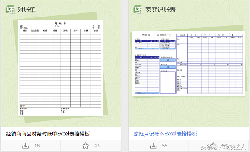Click download icon on 对账单 card

tap(25, 146)
